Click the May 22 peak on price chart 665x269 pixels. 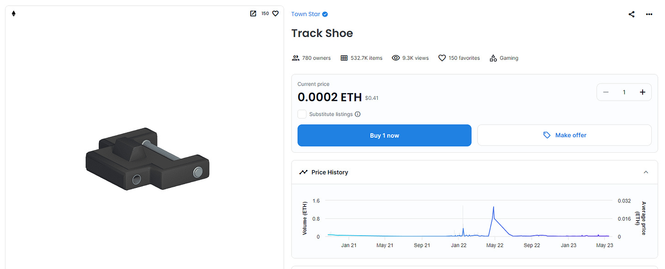pos(494,207)
